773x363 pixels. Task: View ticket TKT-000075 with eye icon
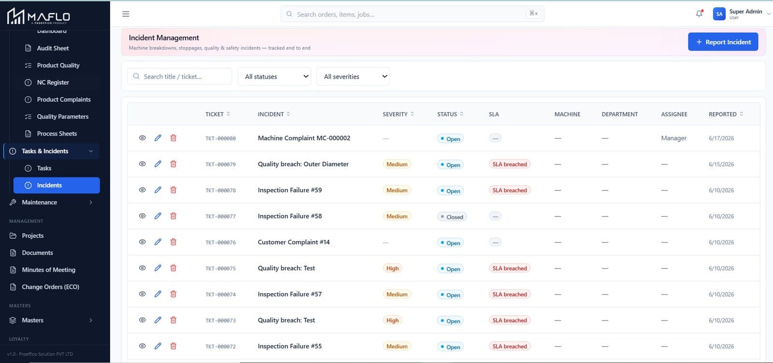point(143,268)
